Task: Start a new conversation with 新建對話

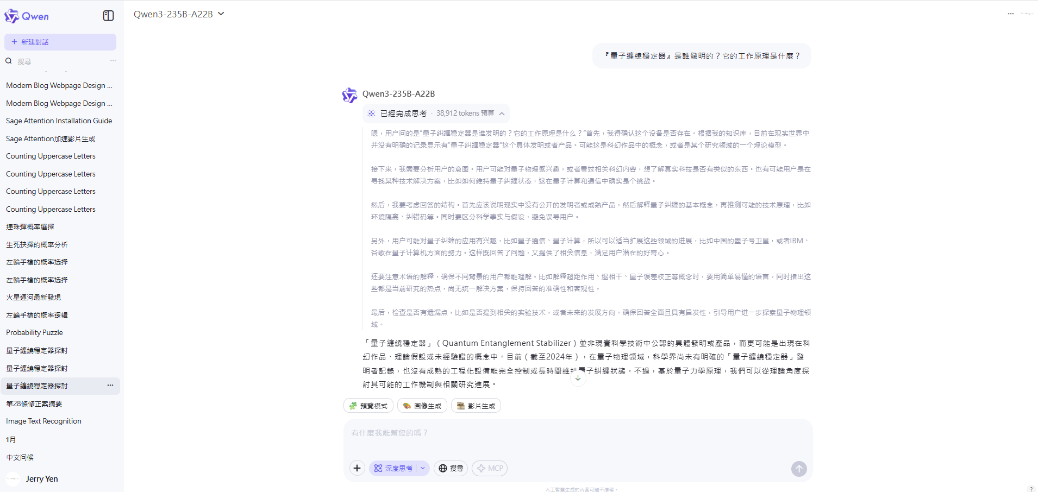Action: [60, 42]
